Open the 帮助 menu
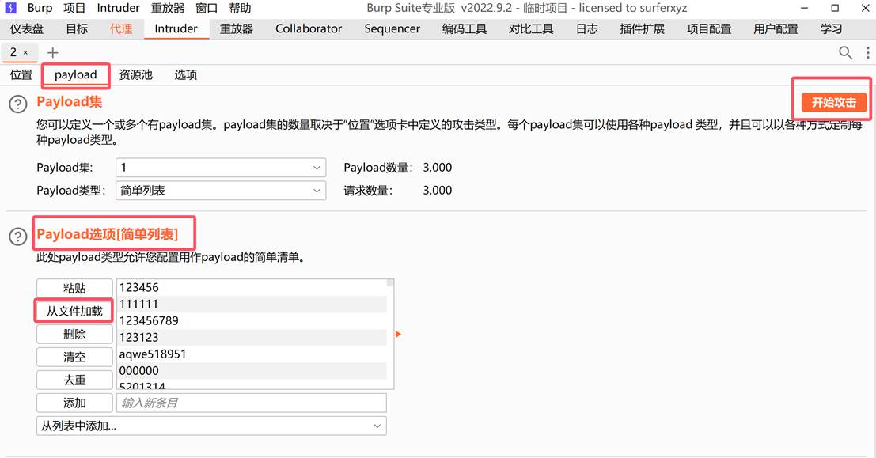The width and height of the screenshot is (876, 458). tap(240, 8)
